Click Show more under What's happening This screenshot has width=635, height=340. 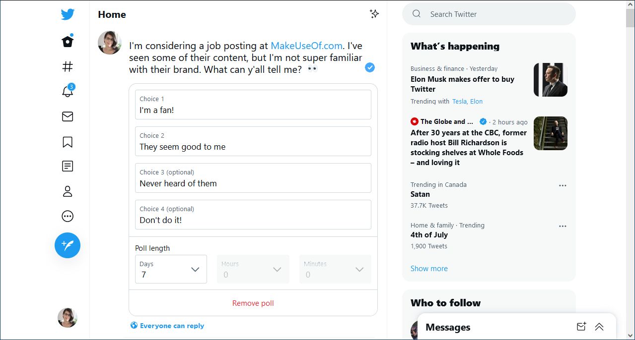[429, 268]
